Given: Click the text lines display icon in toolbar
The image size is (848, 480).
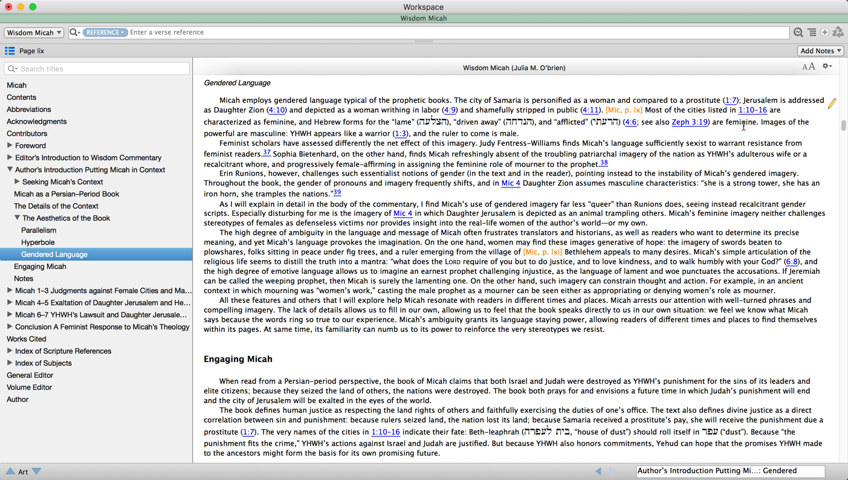Looking at the screenshot, I should point(812,33).
